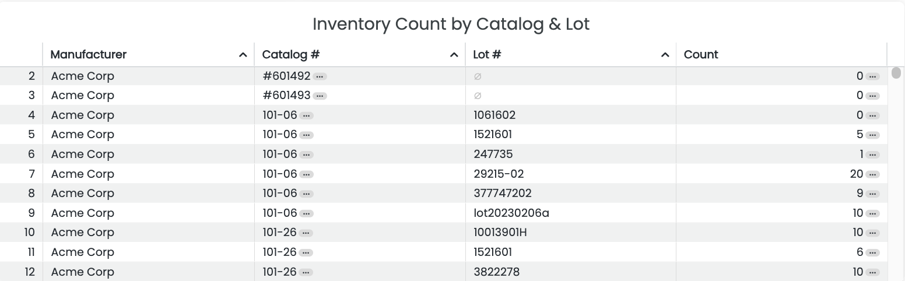
Task: Click the Manufacturer column header label
Action: coord(89,55)
